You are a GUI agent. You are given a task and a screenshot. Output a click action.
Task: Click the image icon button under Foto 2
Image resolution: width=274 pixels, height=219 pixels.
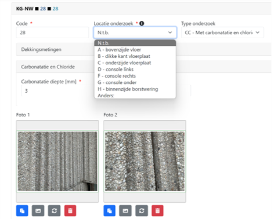[125, 210]
